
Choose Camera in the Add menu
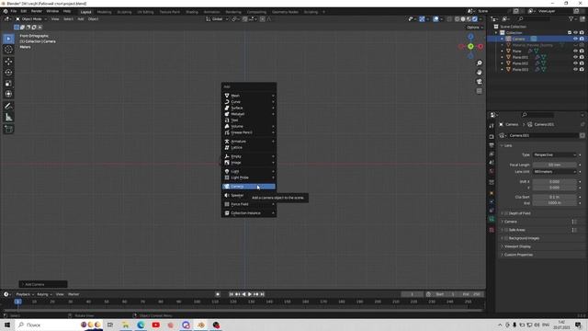(249, 186)
